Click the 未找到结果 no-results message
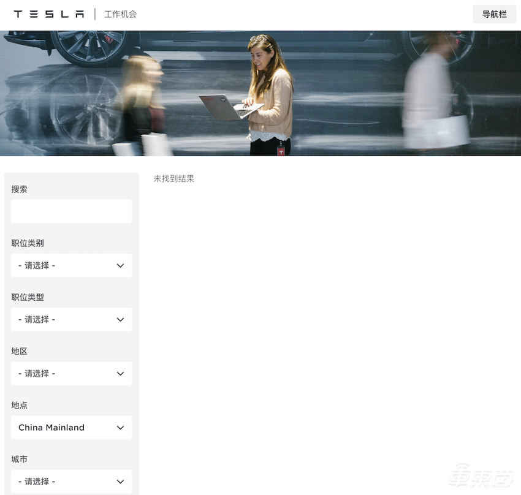 pos(173,179)
